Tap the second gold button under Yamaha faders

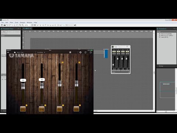tap(42, 109)
